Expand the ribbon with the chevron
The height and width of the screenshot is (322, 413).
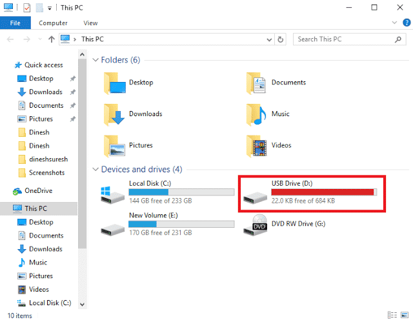click(x=394, y=23)
